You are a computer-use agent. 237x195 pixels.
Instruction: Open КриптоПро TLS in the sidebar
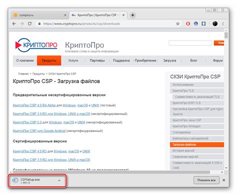point(197,90)
